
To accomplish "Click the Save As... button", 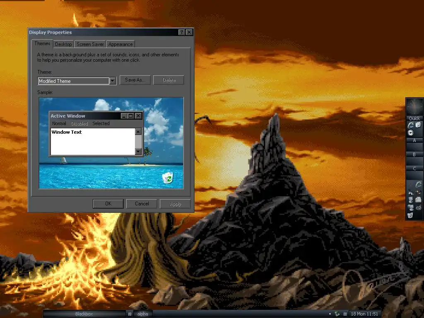I will (135, 80).
